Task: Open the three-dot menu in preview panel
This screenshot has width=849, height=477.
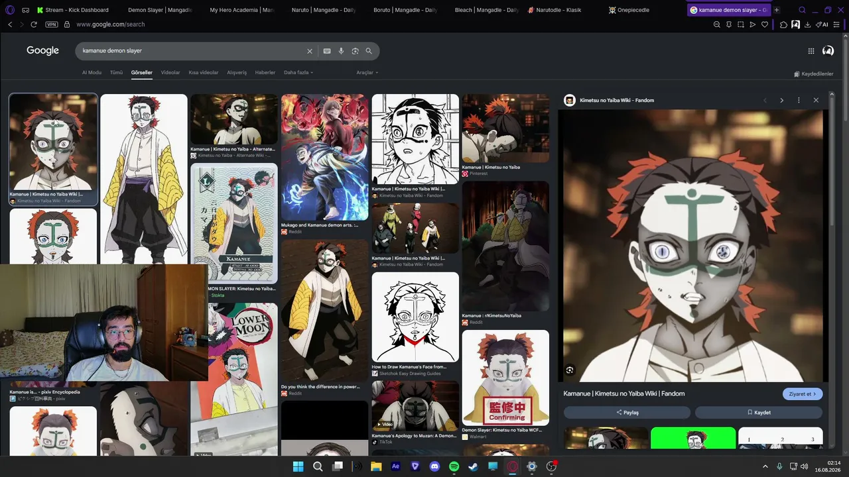Action: click(799, 100)
